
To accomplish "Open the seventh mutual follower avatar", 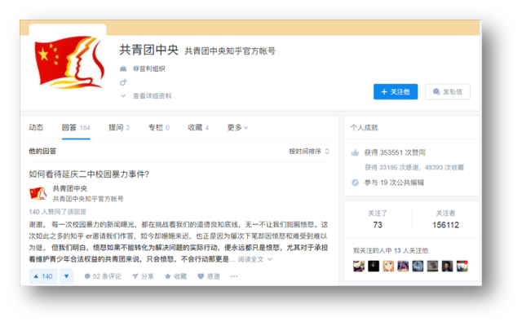I will [447, 266].
